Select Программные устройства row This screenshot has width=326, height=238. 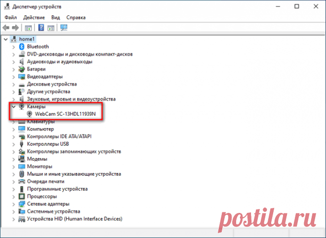click(57, 189)
